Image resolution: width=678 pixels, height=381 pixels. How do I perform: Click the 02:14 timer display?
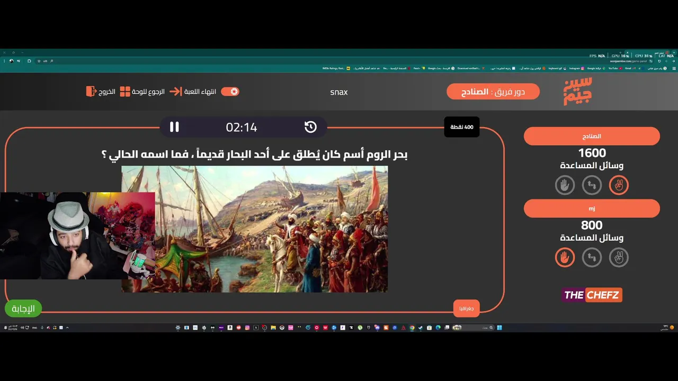tap(242, 127)
